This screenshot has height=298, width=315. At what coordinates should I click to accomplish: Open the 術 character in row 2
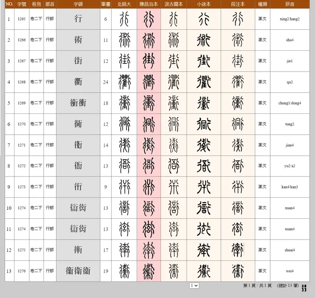tap(78, 40)
